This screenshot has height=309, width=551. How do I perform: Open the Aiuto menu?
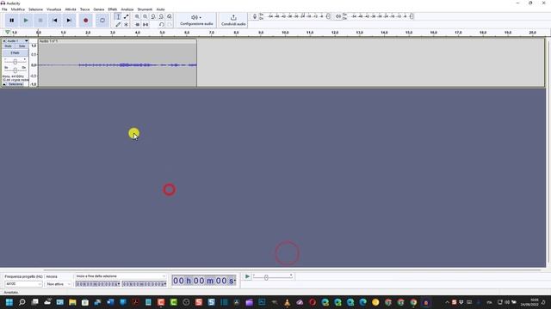[x=160, y=9]
